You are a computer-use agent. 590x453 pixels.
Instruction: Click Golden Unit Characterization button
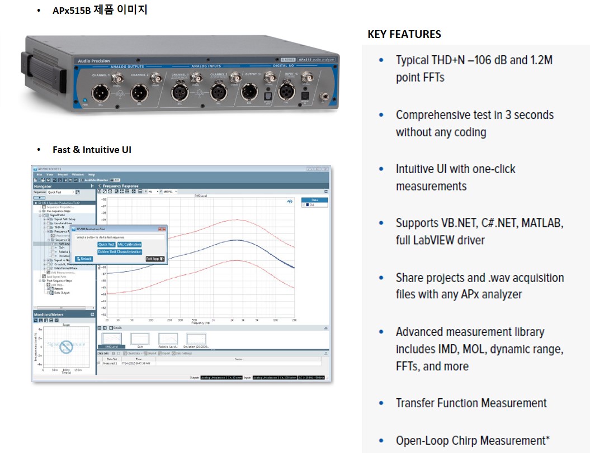pyautogui.click(x=120, y=252)
